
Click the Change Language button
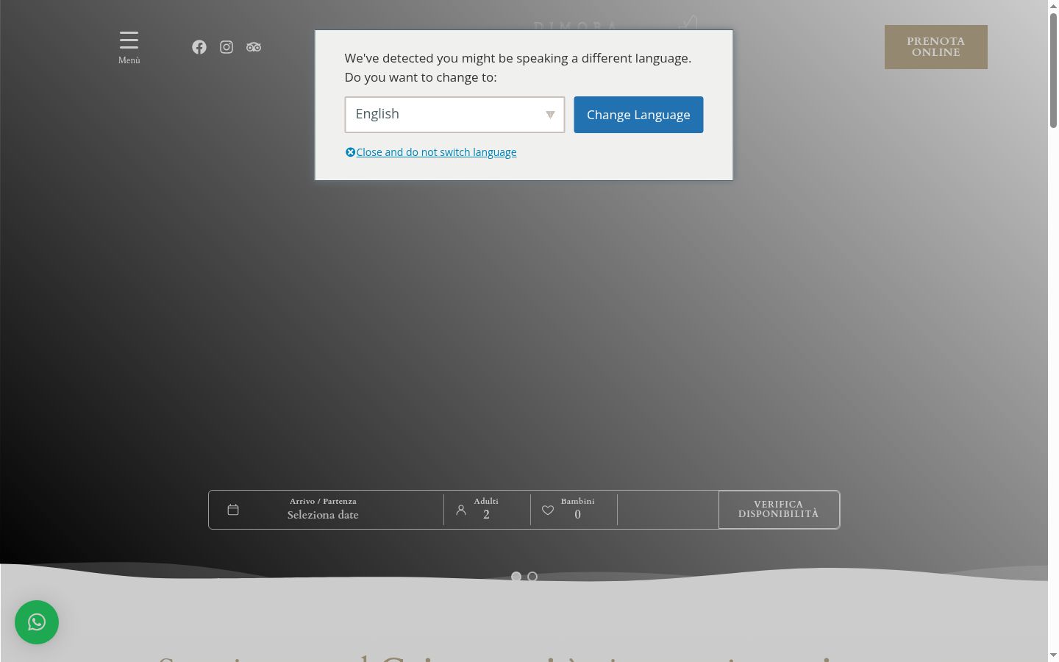coord(638,115)
